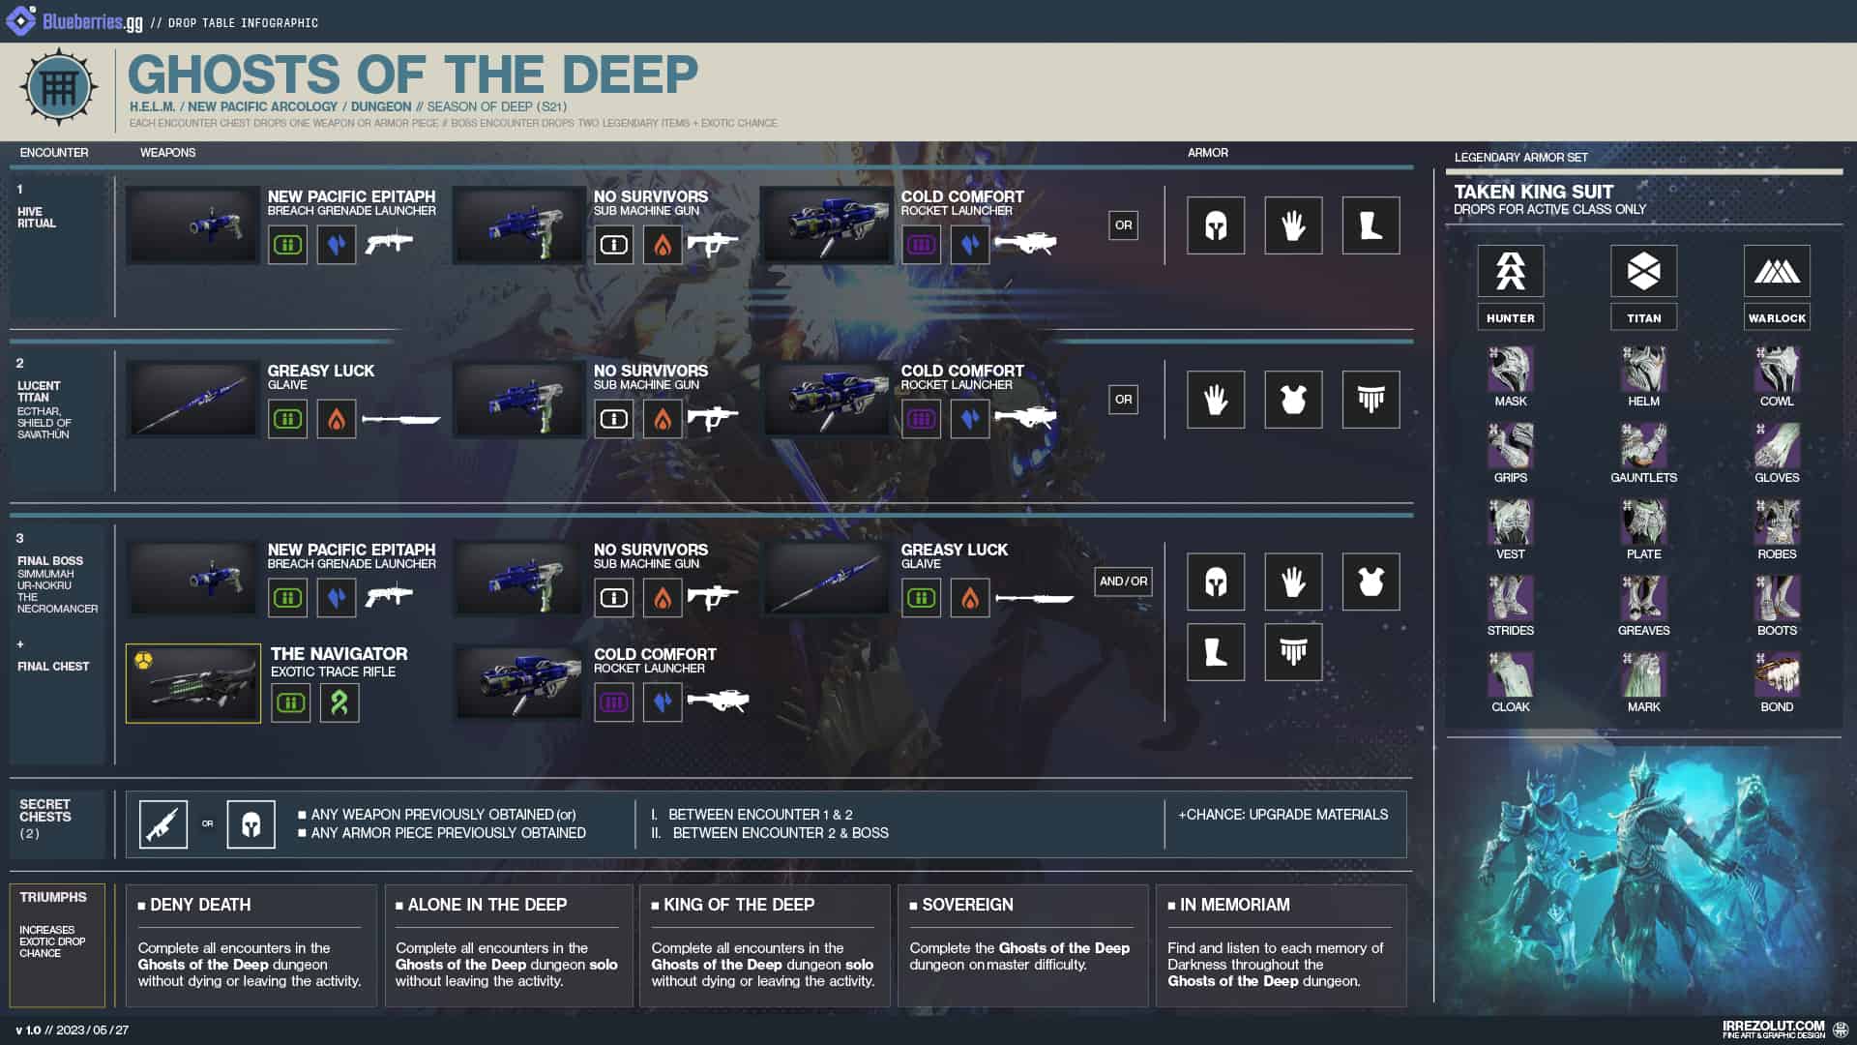Click the heavy ammo icon under Cold Comfort, Hive Ritual row
The height and width of the screenshot is (1045, 1857).
pyautogui.click(x=921, y=245)
